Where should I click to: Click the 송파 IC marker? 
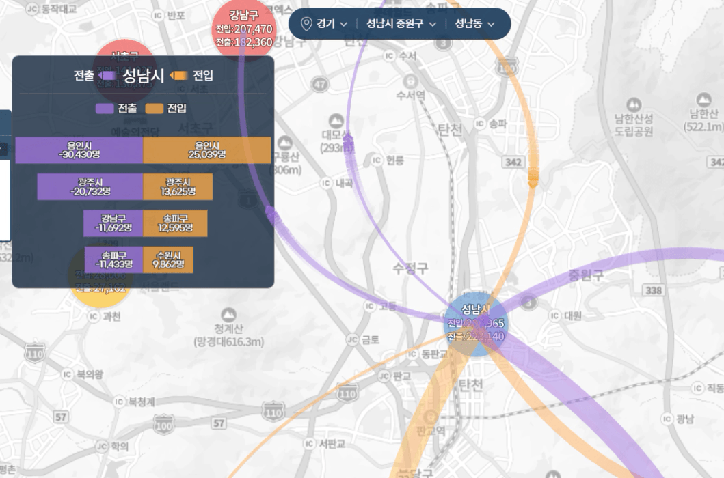(x=480, y=124)
